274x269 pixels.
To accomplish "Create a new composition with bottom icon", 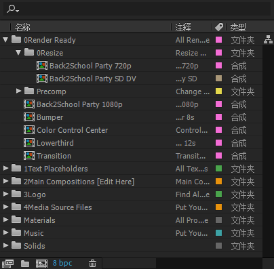I will (42, 264).
